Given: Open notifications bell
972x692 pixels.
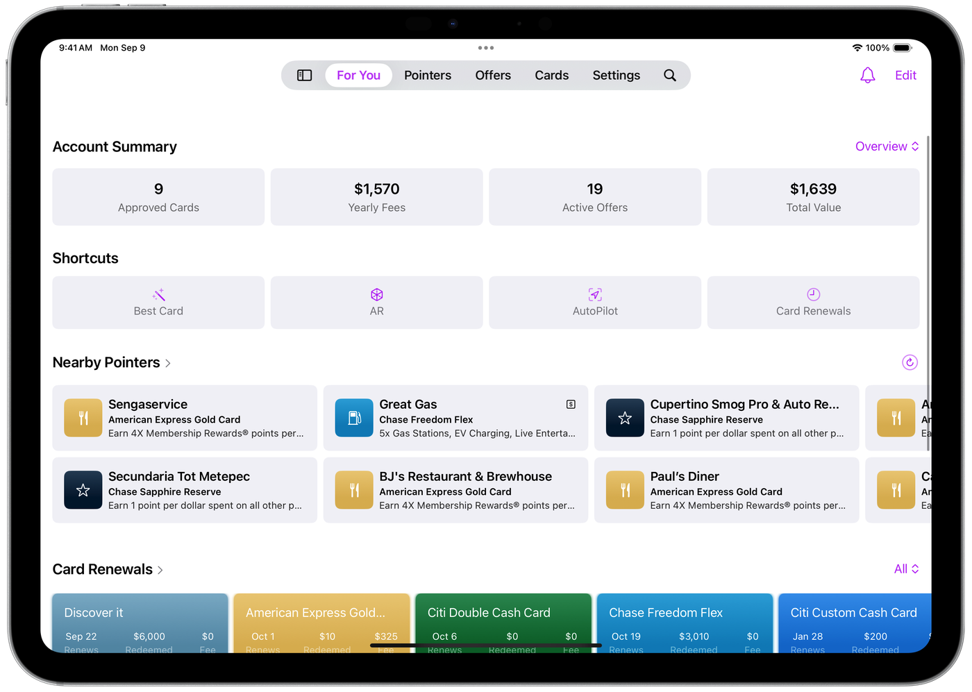Looking at the screenshot, I should click(x=868, y=75).
